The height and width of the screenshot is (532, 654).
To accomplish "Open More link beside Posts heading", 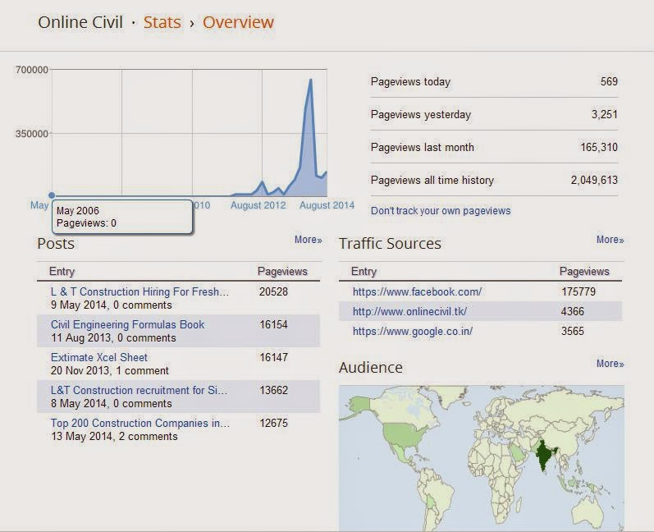I will point(309,240).
